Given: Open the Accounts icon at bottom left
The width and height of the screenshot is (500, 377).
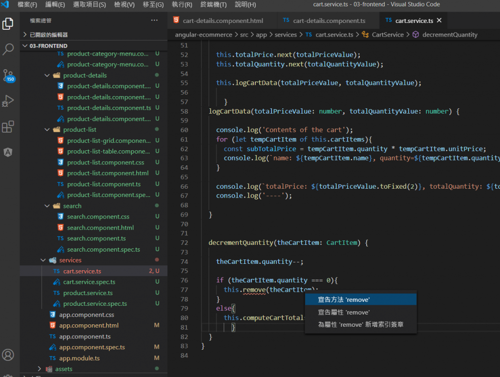Looking at the screenshot, I should coord(8,355).
